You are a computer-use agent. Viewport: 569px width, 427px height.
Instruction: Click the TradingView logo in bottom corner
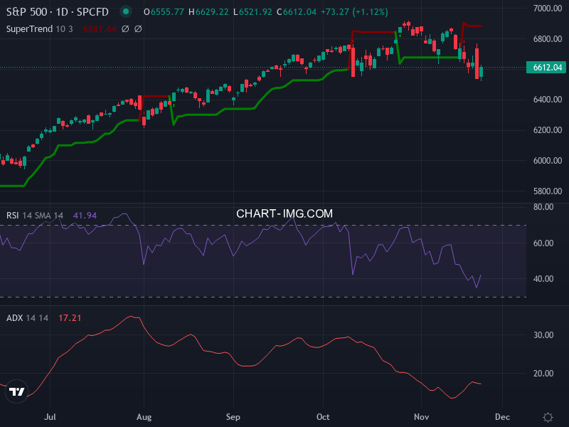(x=16, y=391)
